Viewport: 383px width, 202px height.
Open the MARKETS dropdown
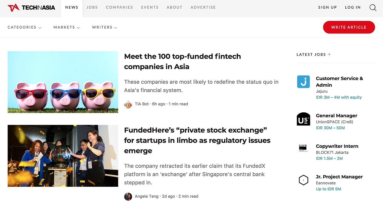point(66,27)
